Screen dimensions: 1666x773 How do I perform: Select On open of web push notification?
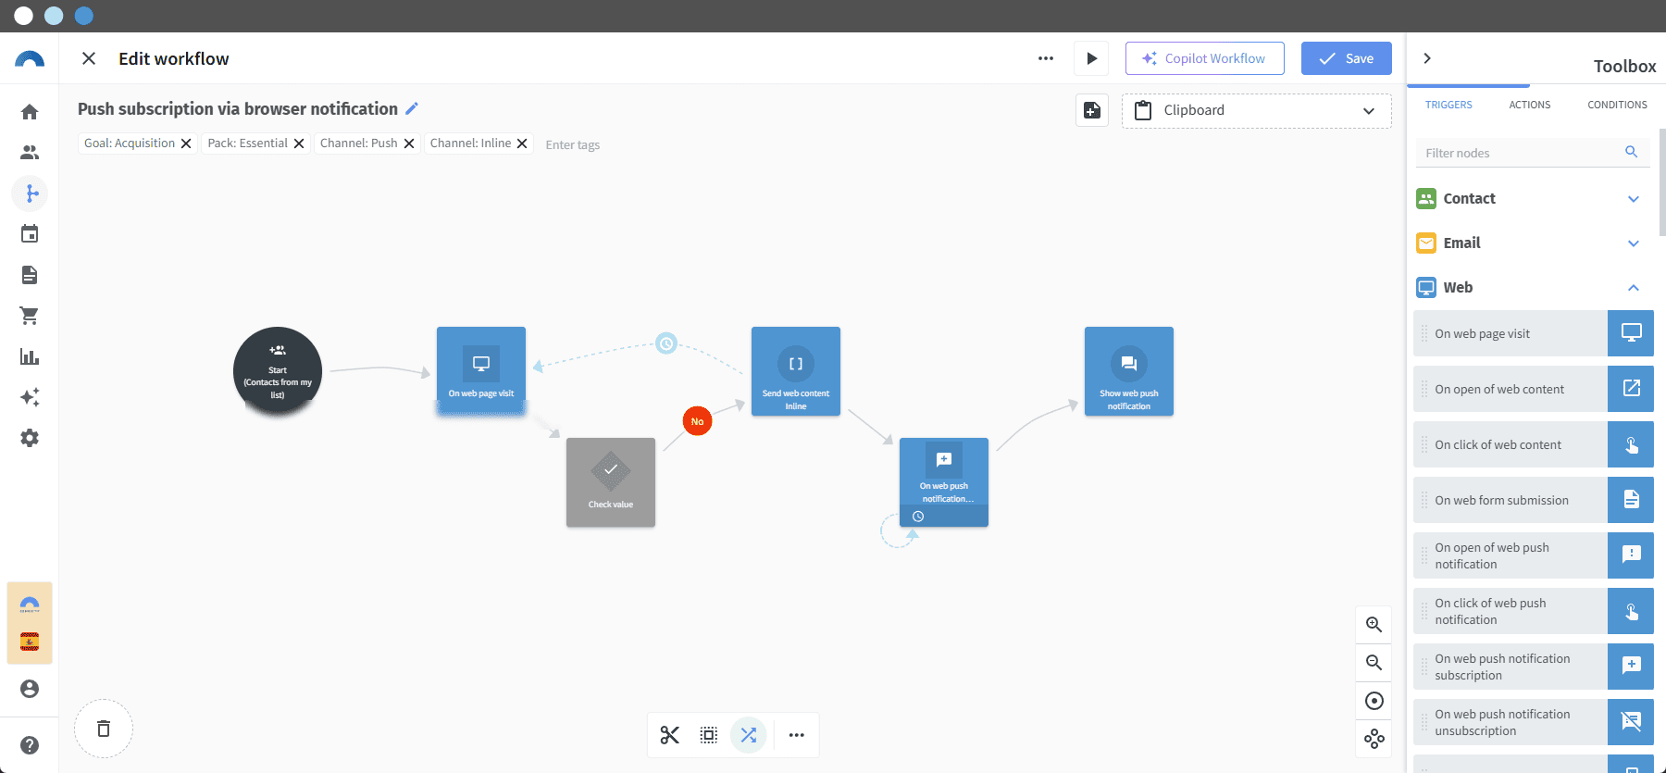tap(1533, 555)
